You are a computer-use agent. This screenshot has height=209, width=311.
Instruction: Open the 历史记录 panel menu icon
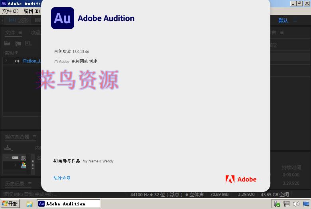(x=30, y=184)
